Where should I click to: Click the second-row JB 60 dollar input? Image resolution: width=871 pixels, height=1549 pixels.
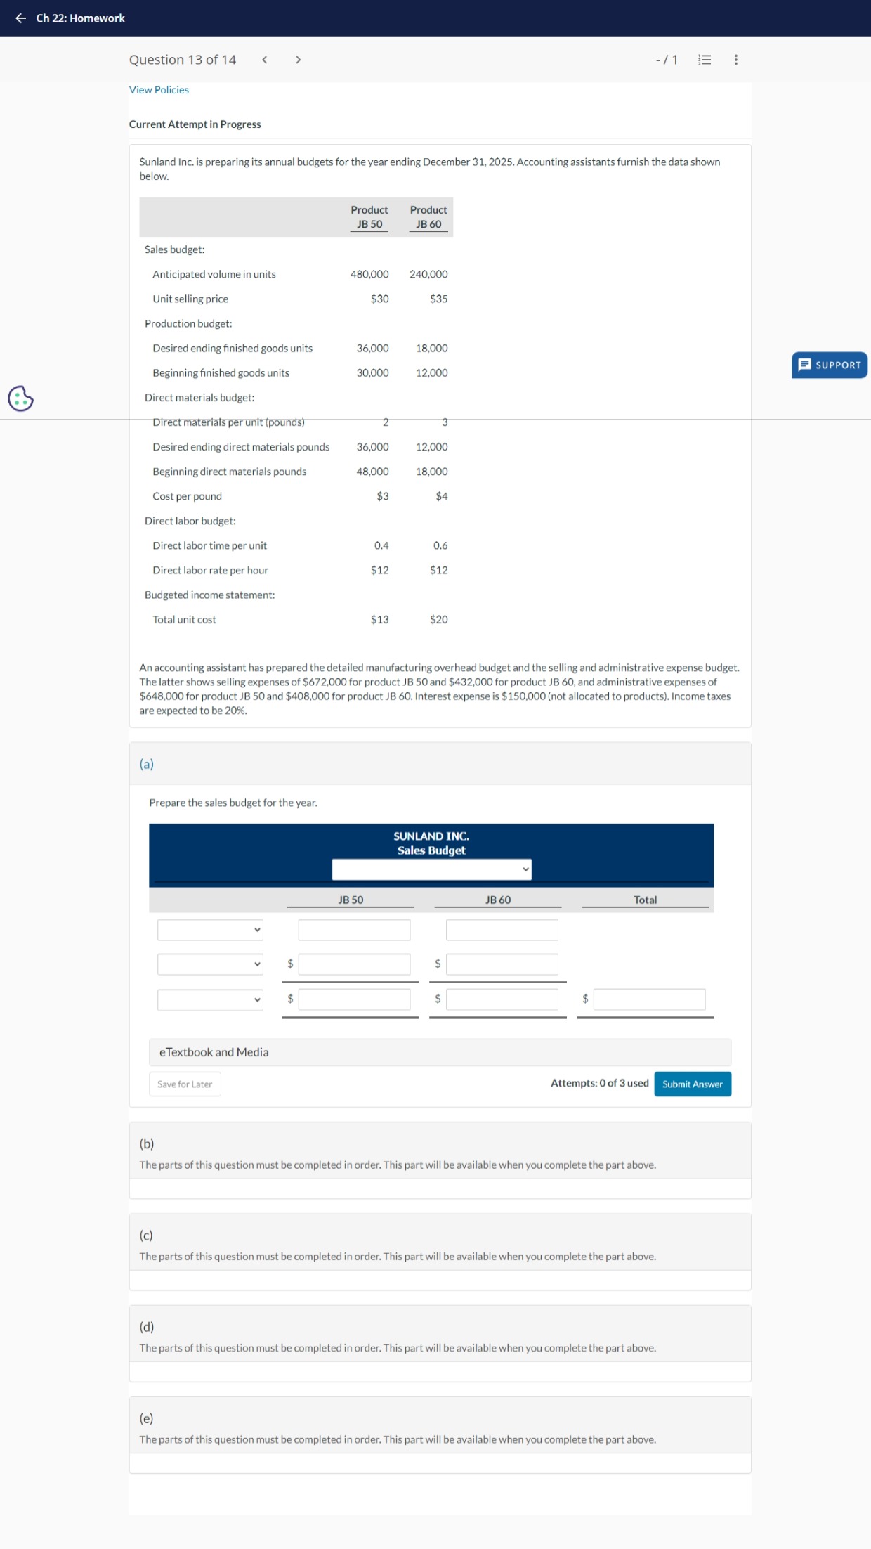[502, 964]
